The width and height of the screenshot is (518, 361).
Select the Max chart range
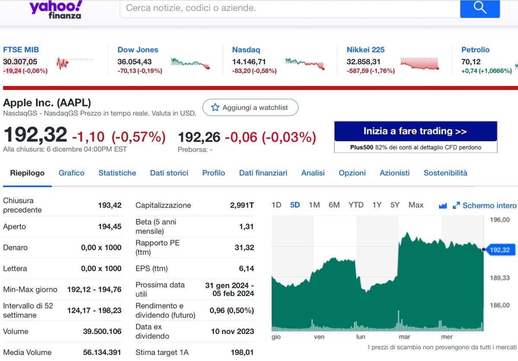pyautogui.click(x=416, y=205)
